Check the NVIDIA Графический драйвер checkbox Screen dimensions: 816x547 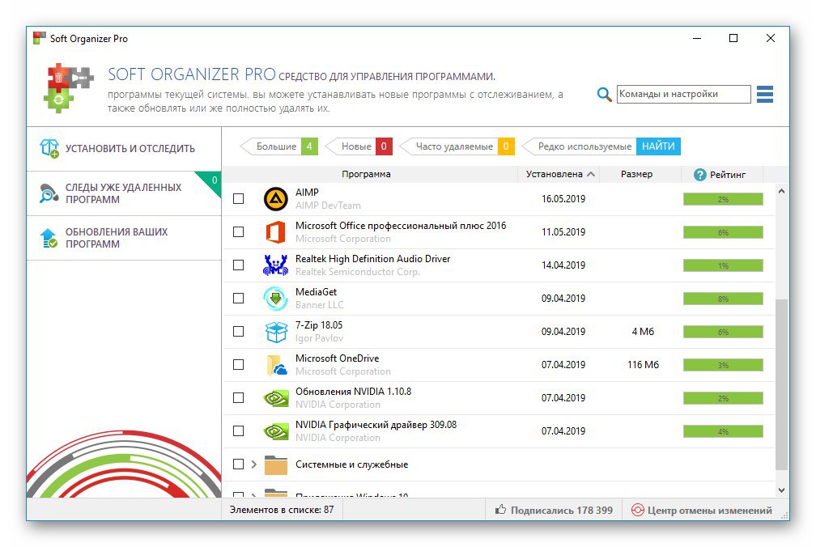click(238, 431)
